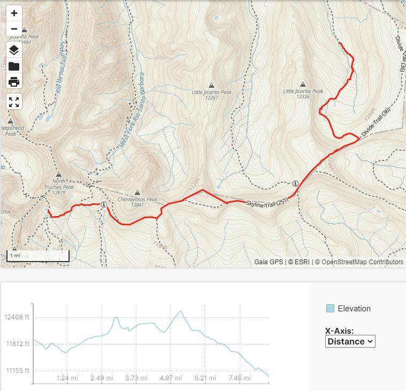Click the Skyline Trail (251) map label
This screenshot has height=391, width=406.
click(x=267, y=204)
